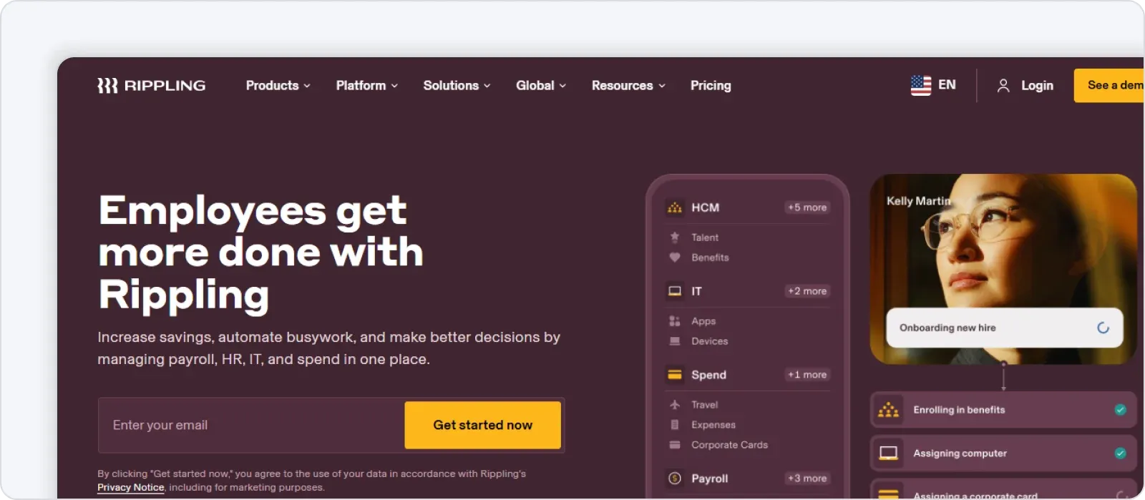Click the Apps icon under IT
The height and width of the screenshot is (500, 1145).
click(673, 320)
